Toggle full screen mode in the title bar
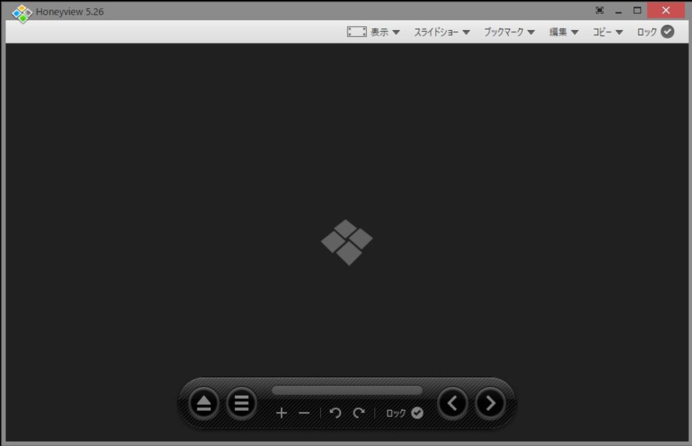This screenshot has height=446, width=692. point(599,11)
